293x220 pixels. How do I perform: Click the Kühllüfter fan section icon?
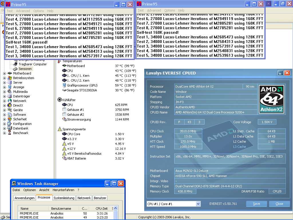(60, 100)
